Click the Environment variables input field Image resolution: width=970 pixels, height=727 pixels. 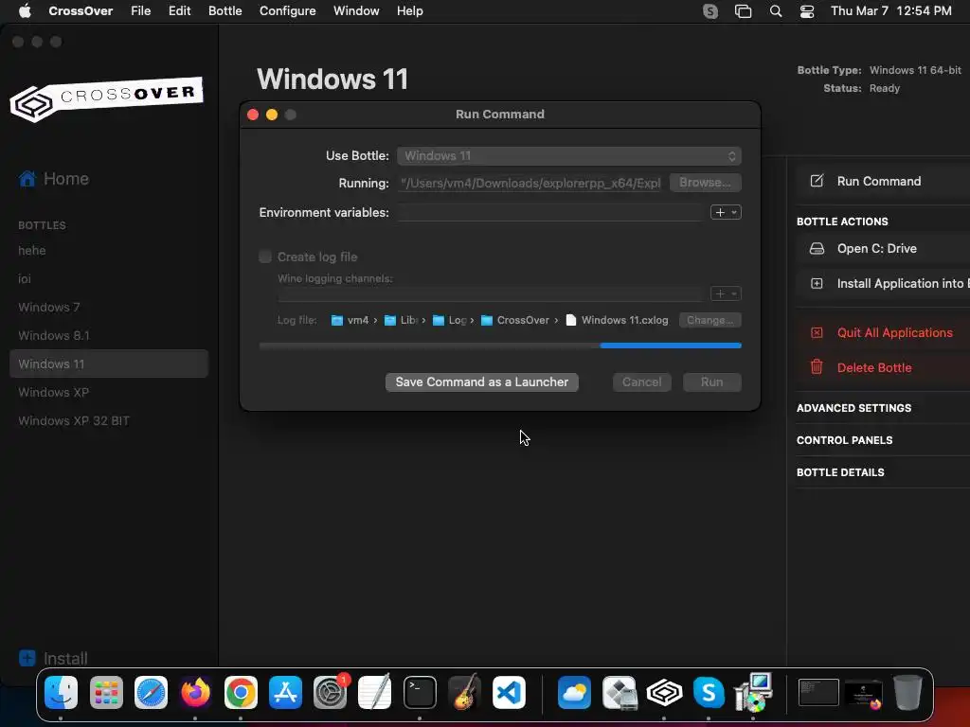(551, 212)
